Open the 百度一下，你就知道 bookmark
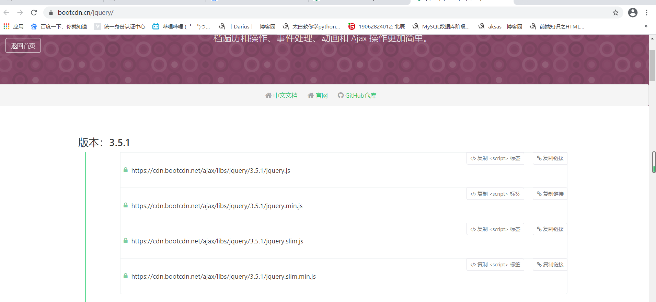 point(59,26)
